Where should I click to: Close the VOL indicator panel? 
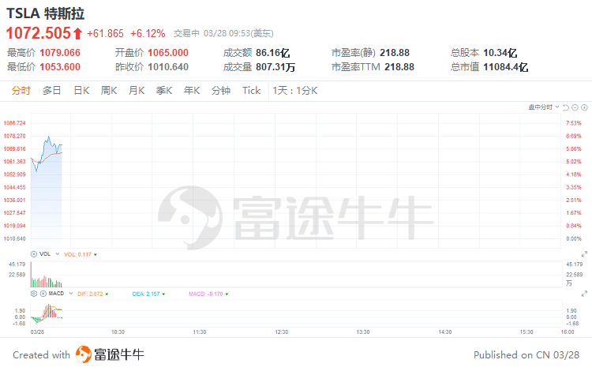pyautogui.click(x=34, y=254)
